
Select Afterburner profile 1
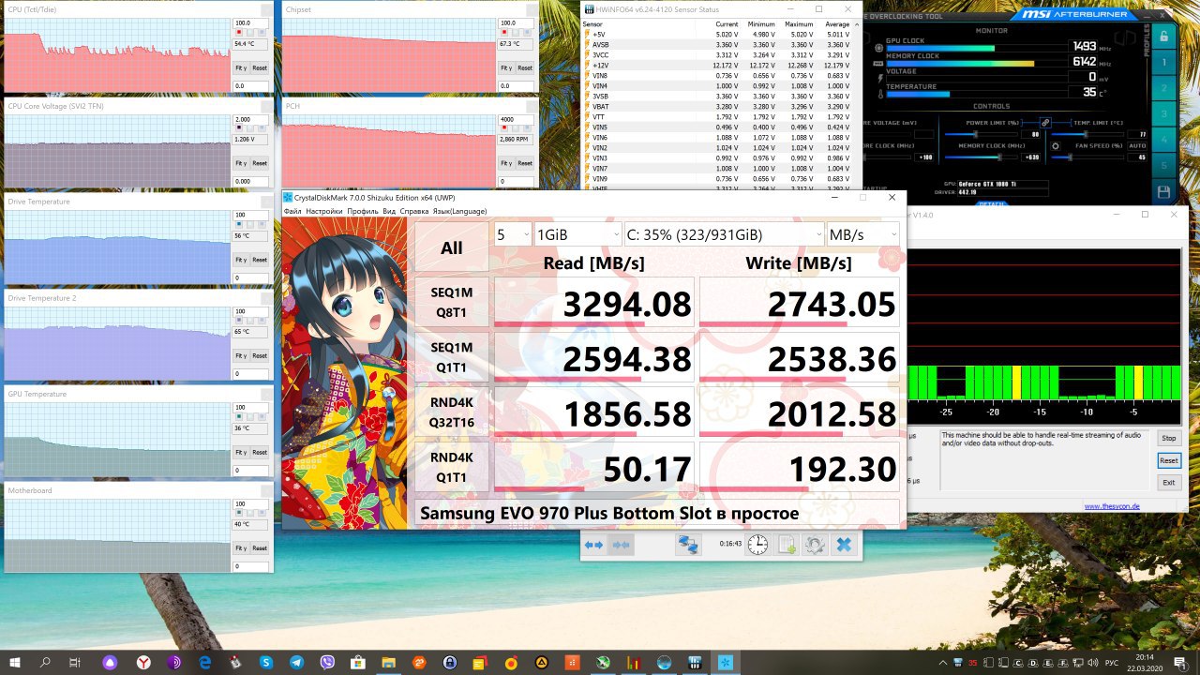pos(1163,64)
